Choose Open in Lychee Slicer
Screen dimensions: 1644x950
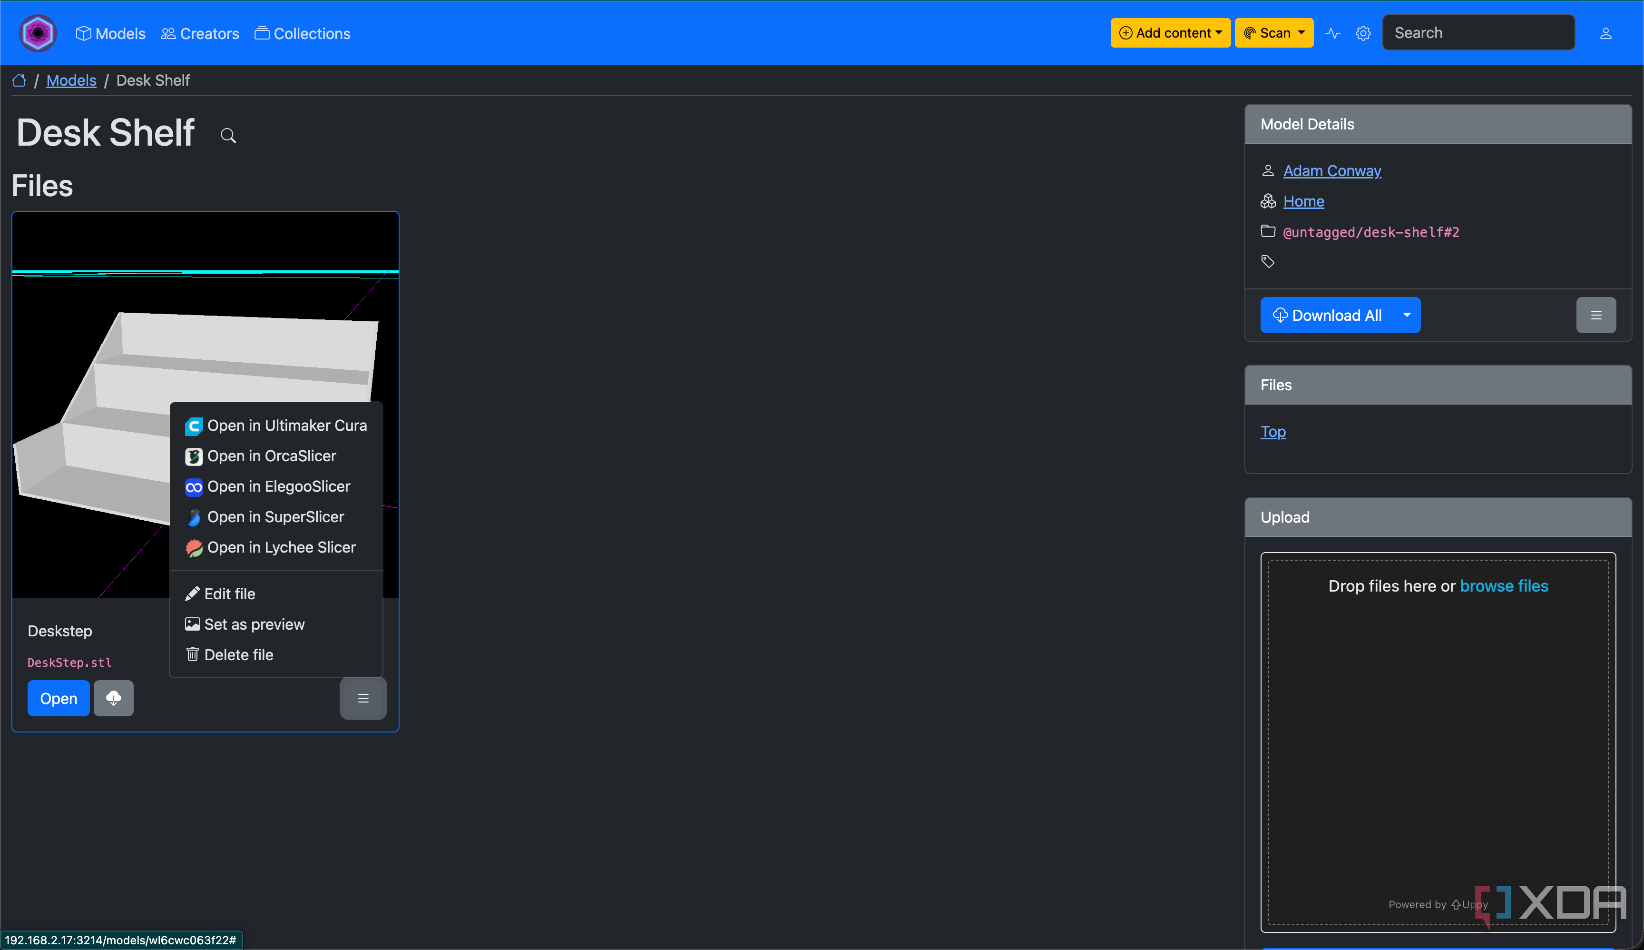coord(276,547)
